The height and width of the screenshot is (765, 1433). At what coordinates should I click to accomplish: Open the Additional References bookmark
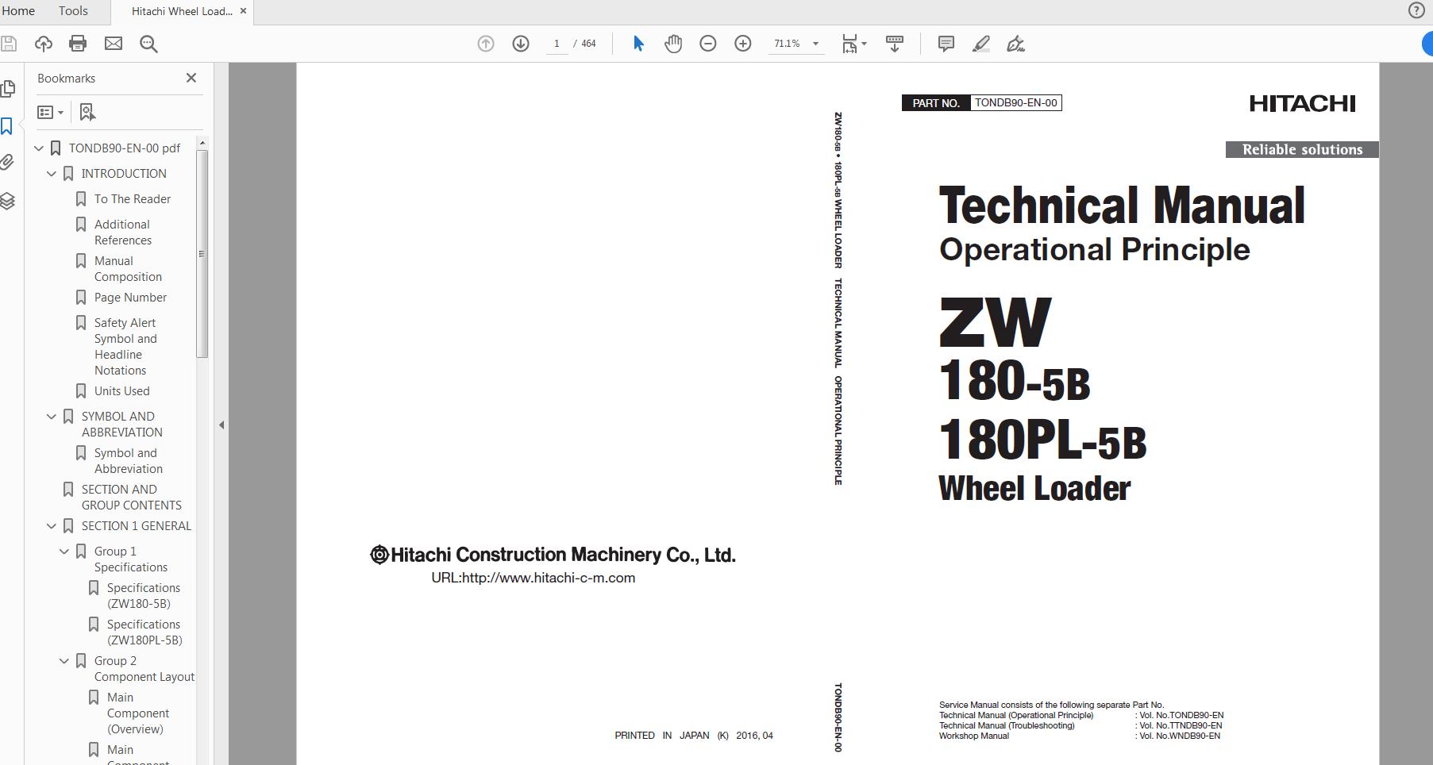click(x=123, y=233)
